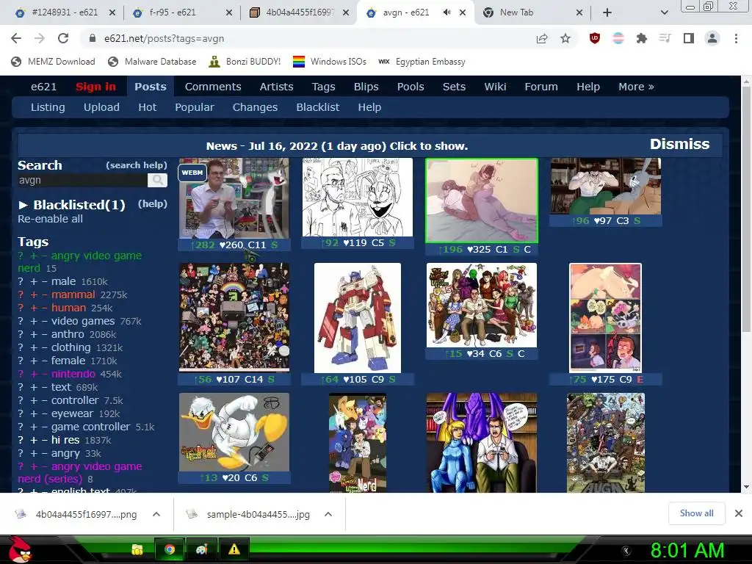Screen dimensions: 752x564
Task: Open the warning triangle taskbar icon
Action: [234, 549]
